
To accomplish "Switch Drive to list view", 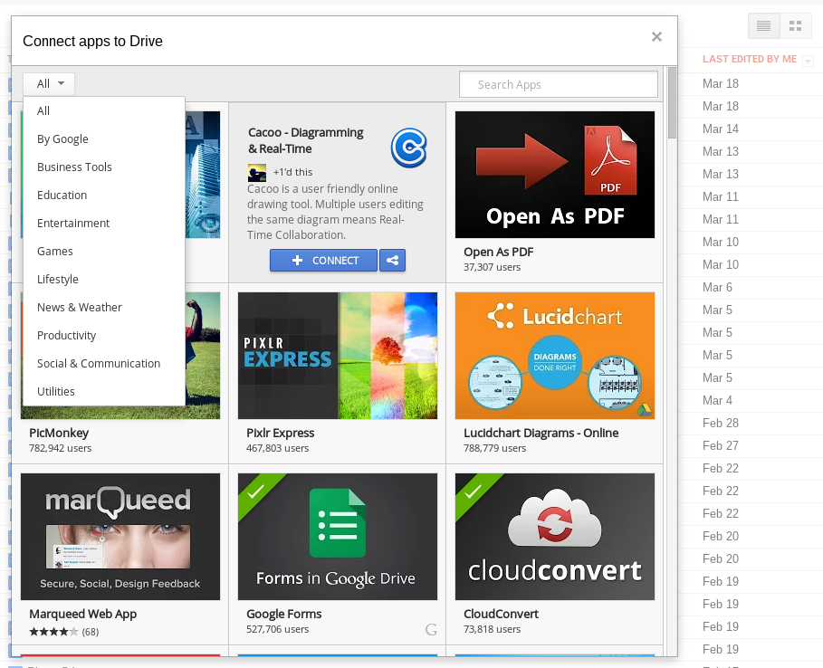I will click(x=763, y=25).
